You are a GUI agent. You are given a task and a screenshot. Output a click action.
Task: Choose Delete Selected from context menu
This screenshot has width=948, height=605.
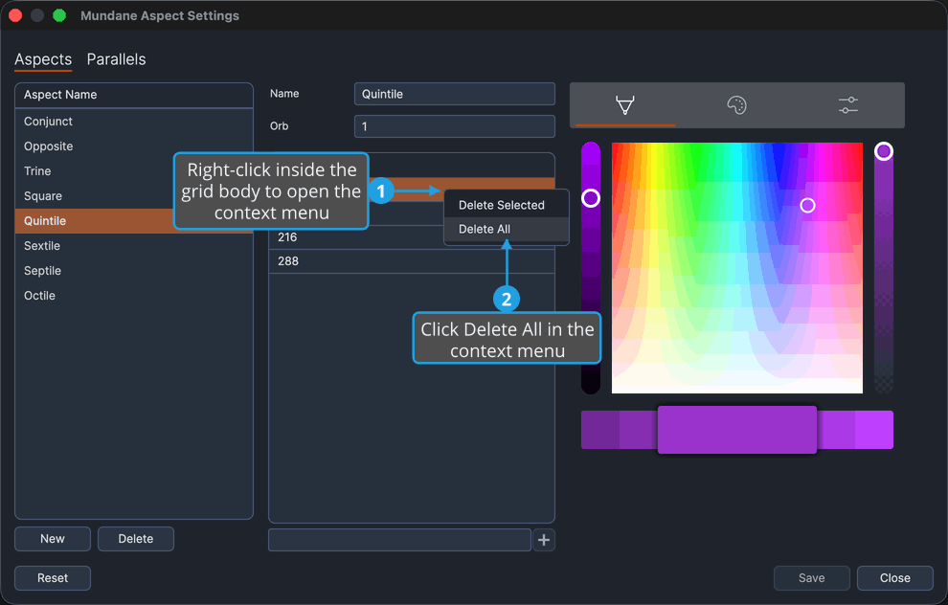(x=506, y=205)
